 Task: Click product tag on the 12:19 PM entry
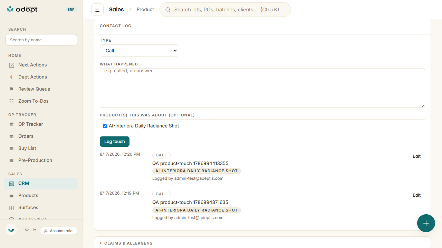coord(196,210)
